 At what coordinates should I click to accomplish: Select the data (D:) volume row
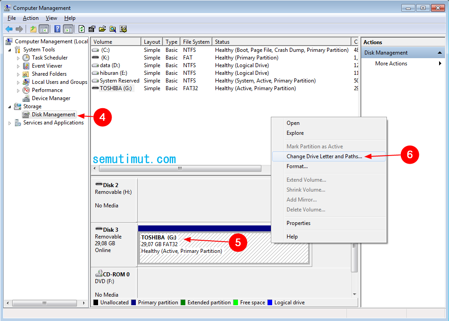(224, 65)
